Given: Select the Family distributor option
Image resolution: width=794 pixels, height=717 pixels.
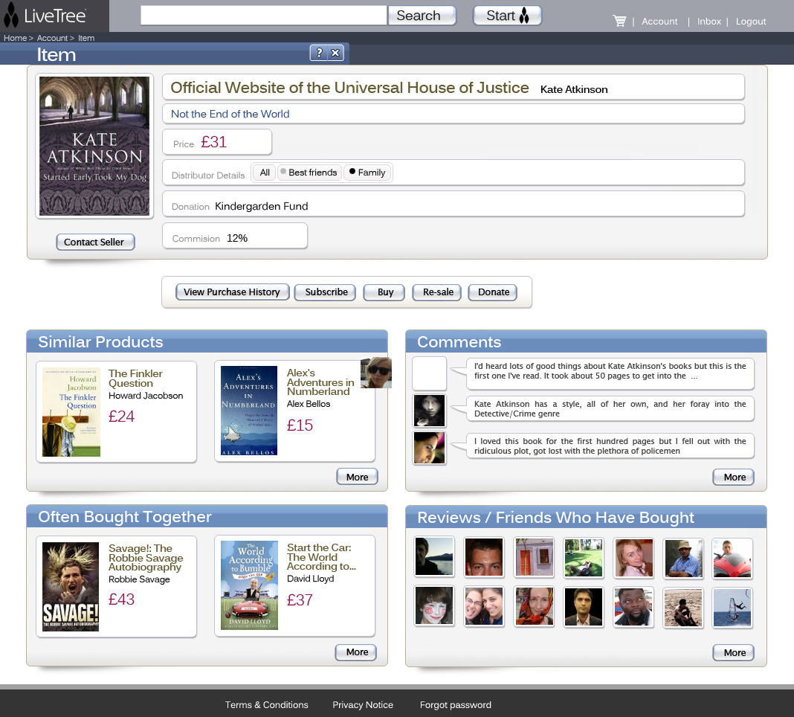Looking at the screenshot, I should [367, 173].
